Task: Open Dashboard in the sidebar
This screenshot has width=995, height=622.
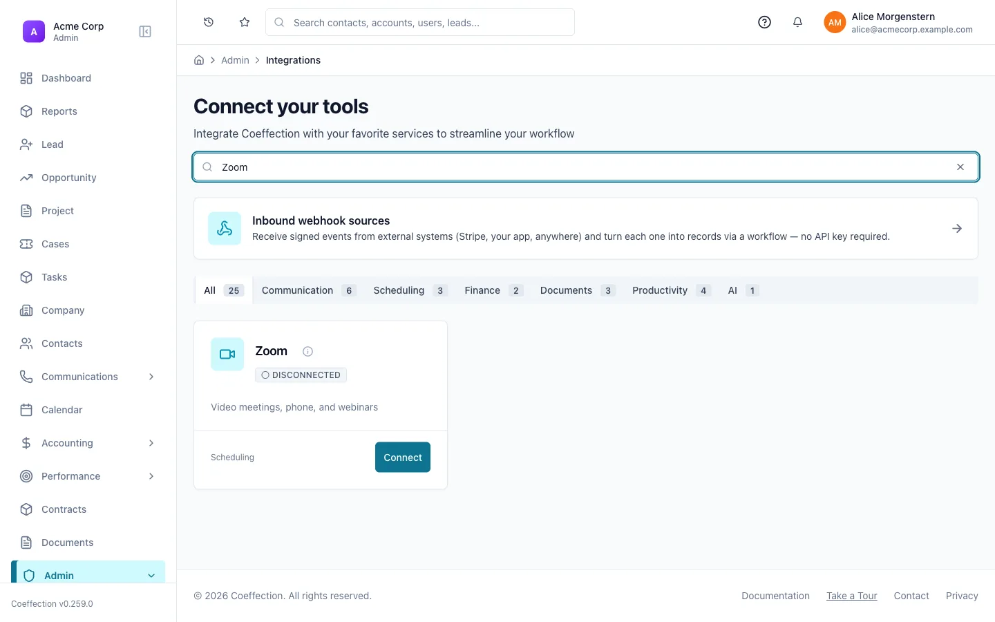Action: point(88,78)
